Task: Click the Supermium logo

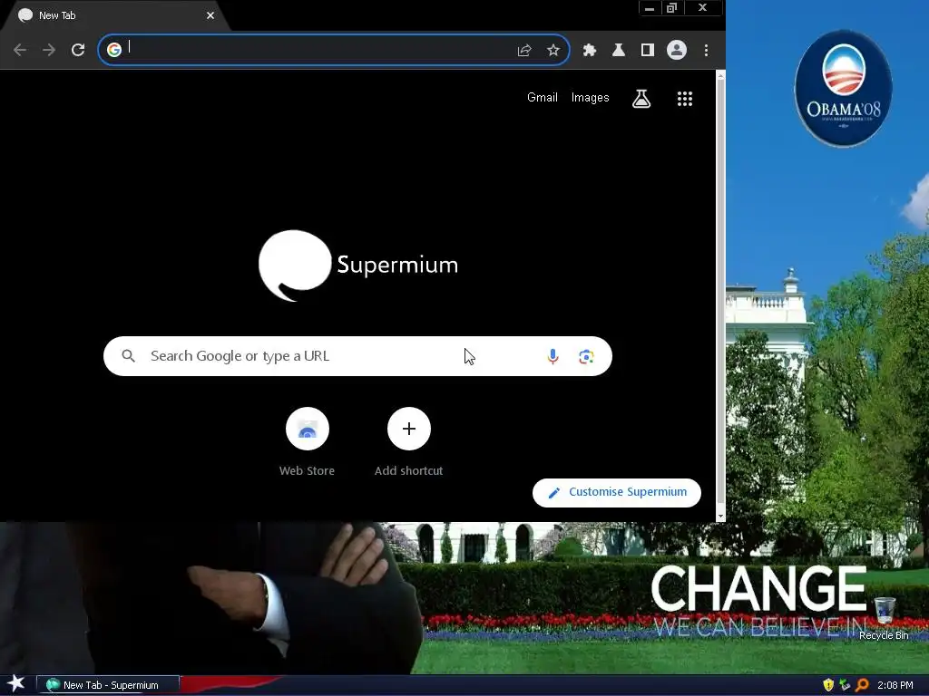Action: 357,266
